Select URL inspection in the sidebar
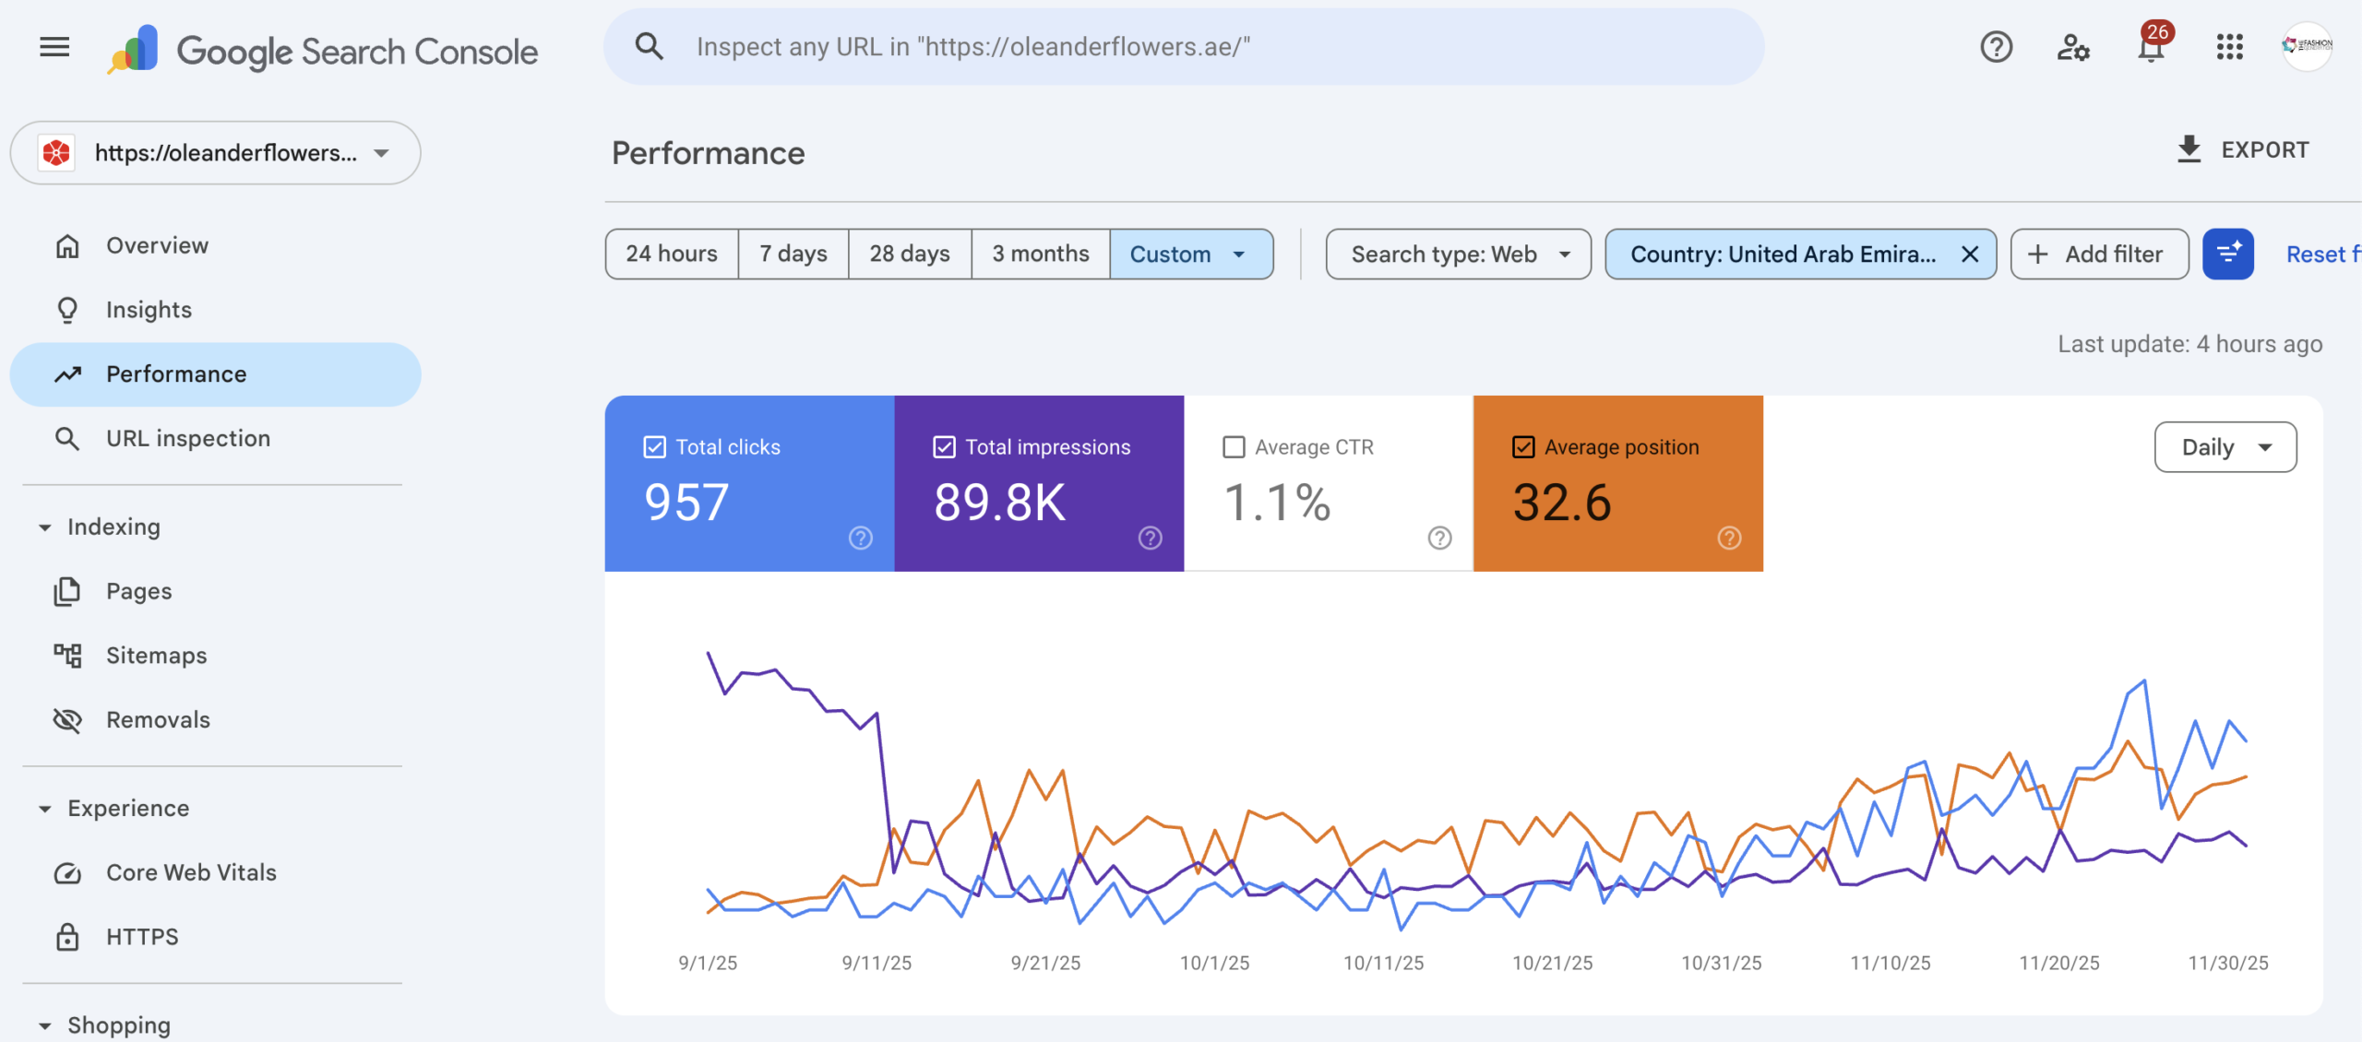The image size is (2362, 1042). pyautogui.click(x=188, y=438)
